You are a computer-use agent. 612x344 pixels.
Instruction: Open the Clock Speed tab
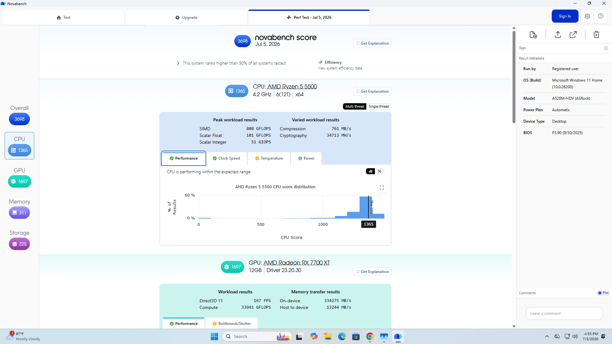227,158
